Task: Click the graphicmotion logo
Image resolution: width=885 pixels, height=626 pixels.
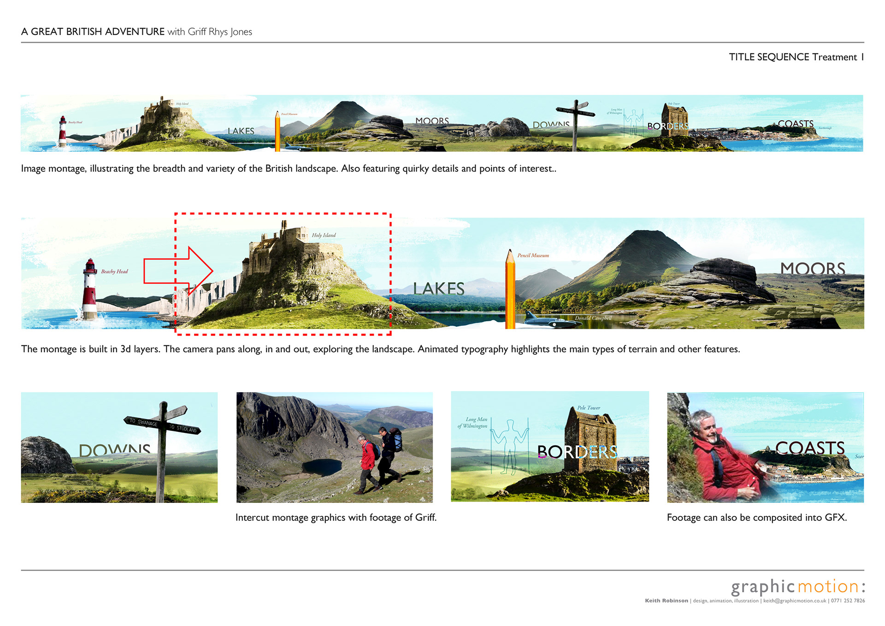Action: tap(797, 586)
